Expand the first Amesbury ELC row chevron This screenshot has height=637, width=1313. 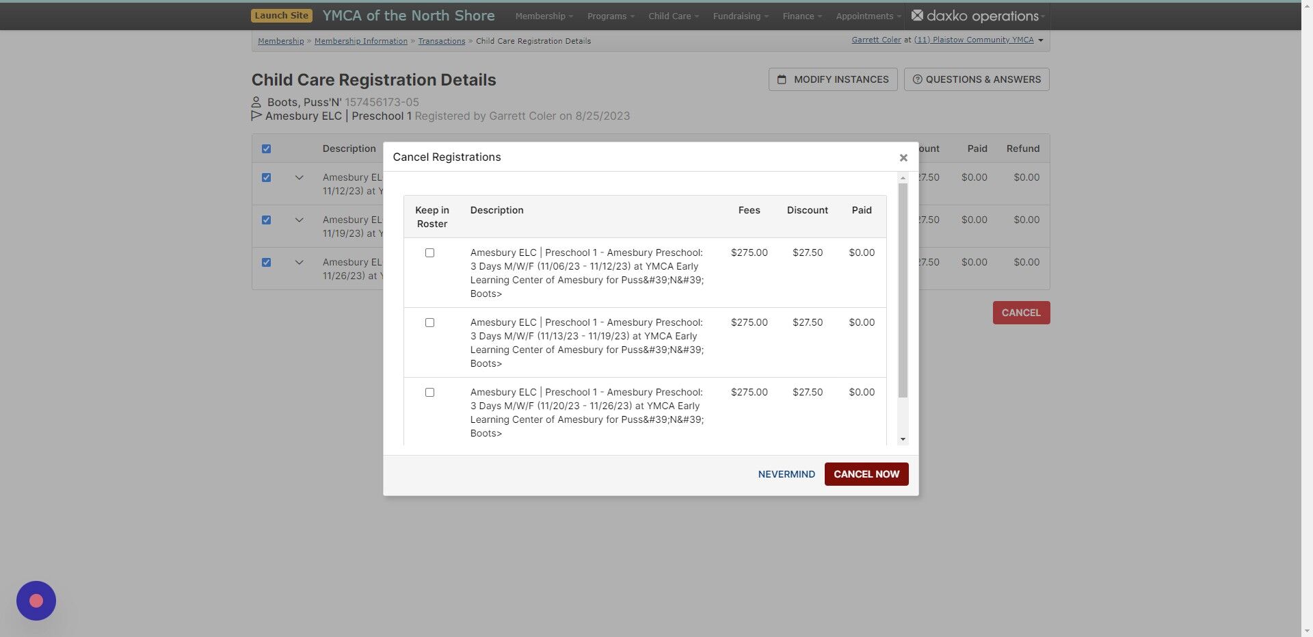click(299, 177)
